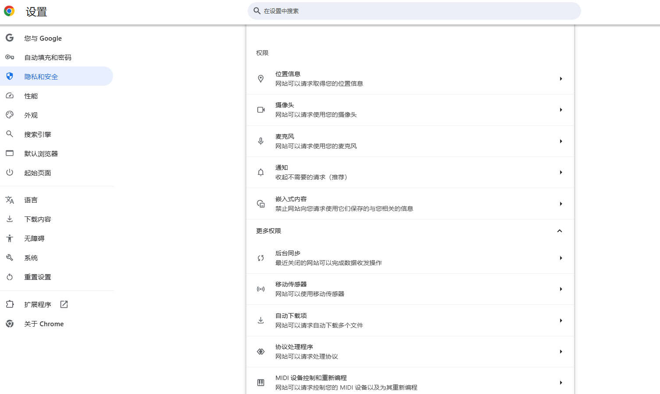Viewport: 660px width, 394px height.
Task: Click the wrench icon for 系统
Action: pyautogui.click(x=10, y=258)
